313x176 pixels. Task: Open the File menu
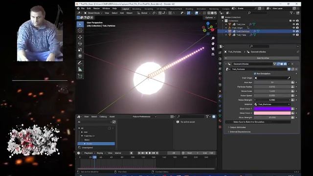click(x=83, y=9)
